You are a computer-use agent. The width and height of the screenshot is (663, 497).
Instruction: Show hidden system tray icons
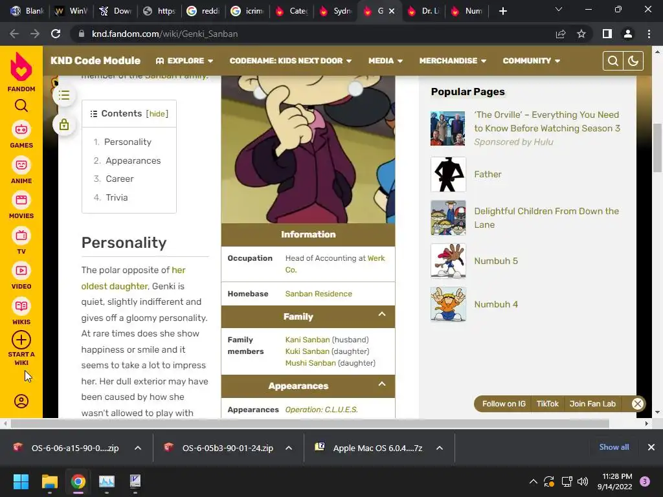click(x=534, y=481)
